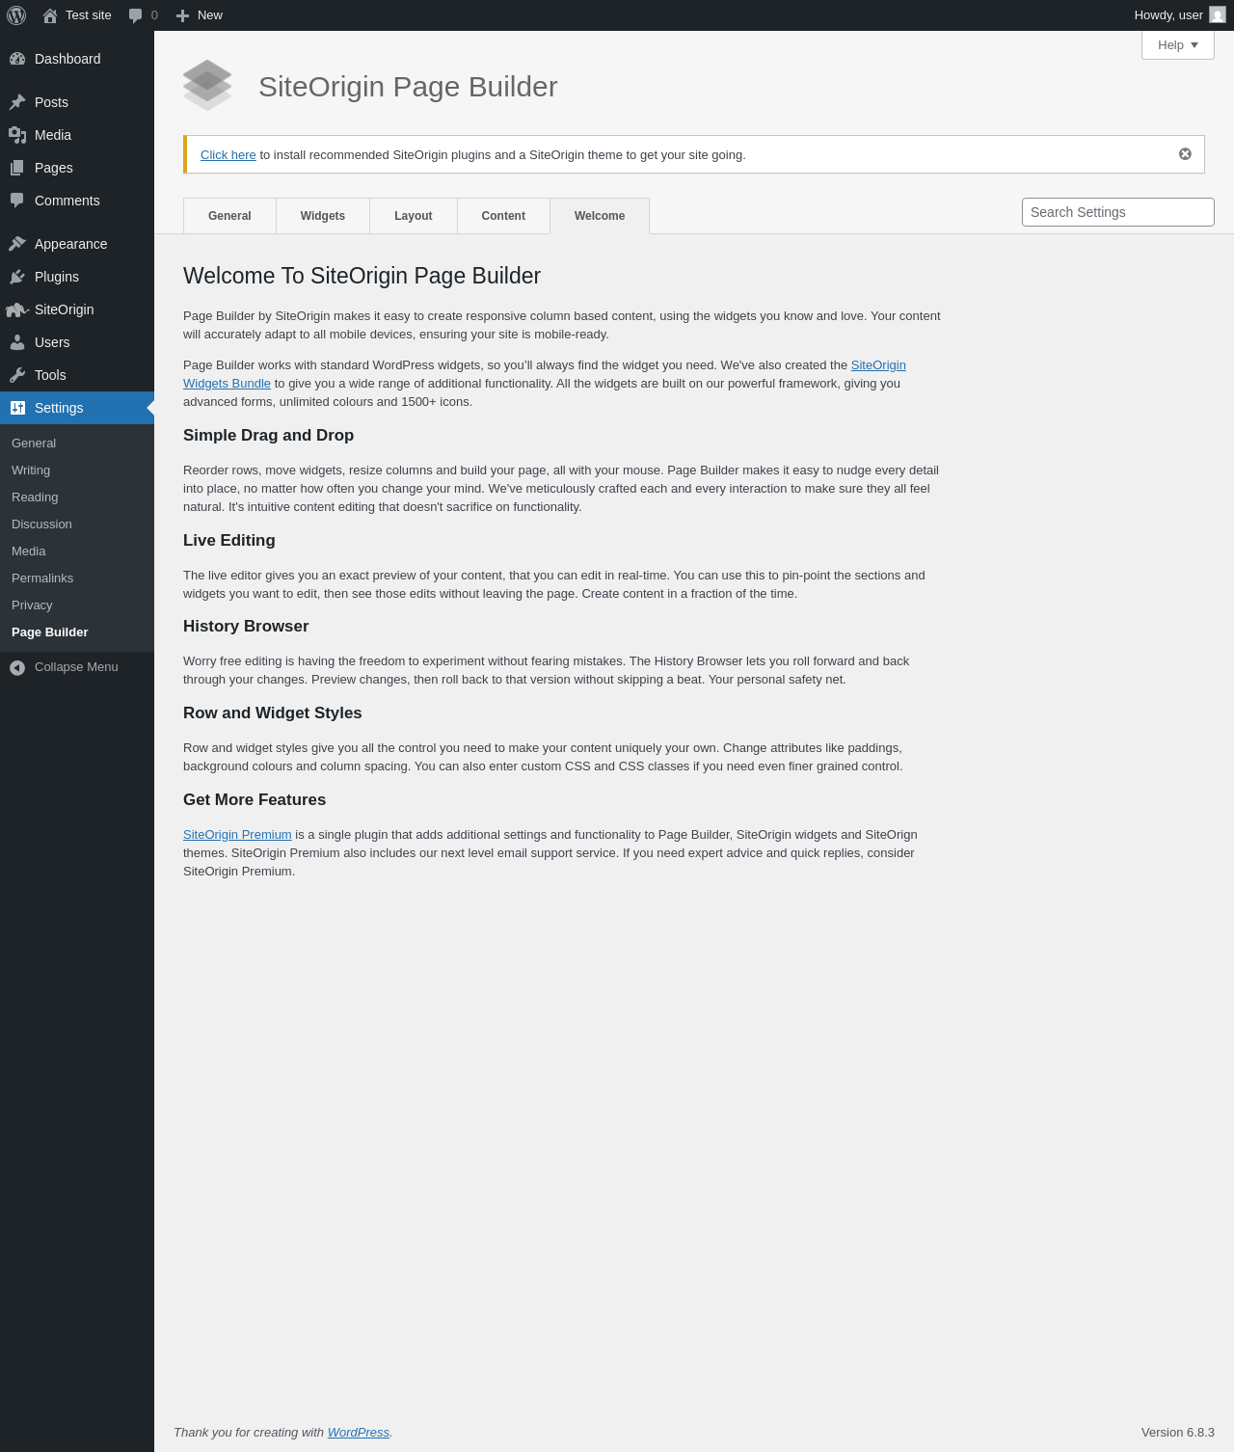1234x1452 pixels.
Task: Click the Collapse Menu label
Action: 76,667
